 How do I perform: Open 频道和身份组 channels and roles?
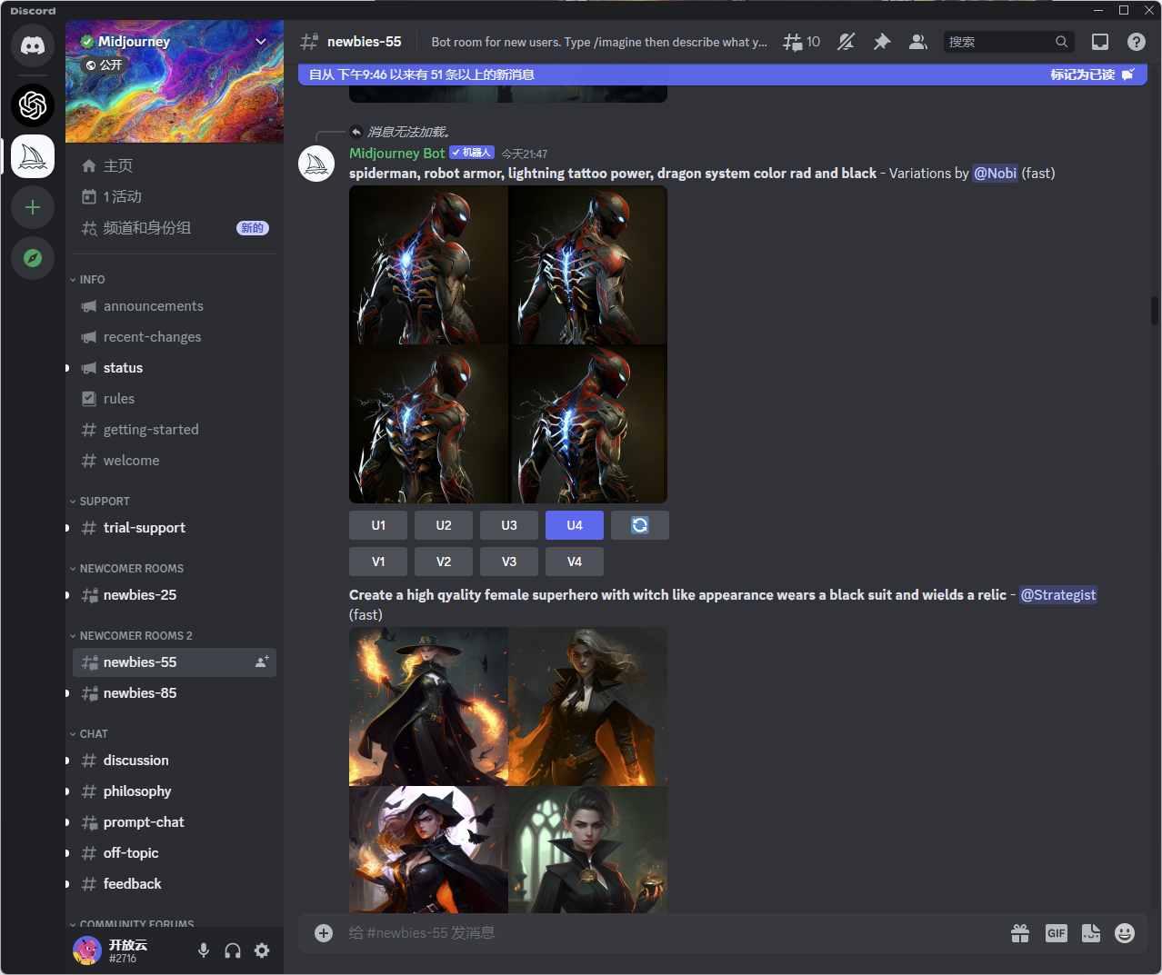coord(175,227)
